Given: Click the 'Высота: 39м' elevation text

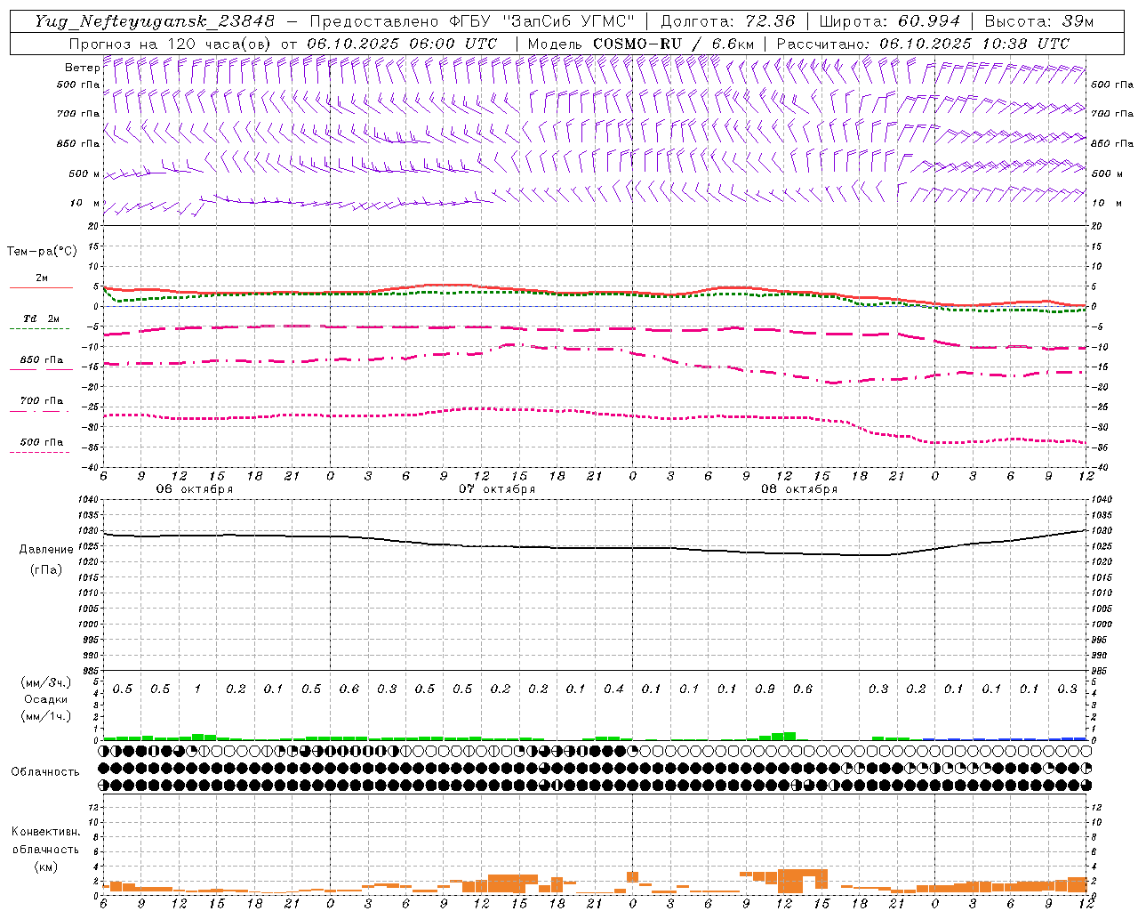Looking at the screenshot, I should pyautogui.click(x=1038, y=21).
